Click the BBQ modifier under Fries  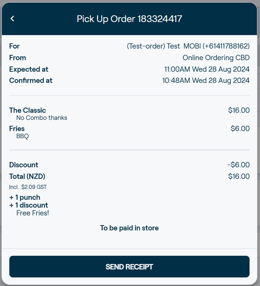click(23, 136)
